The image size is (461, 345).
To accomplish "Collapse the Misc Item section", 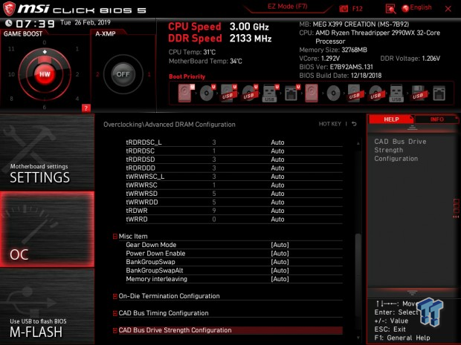I will pyautogui.click(x=115, y=237).
